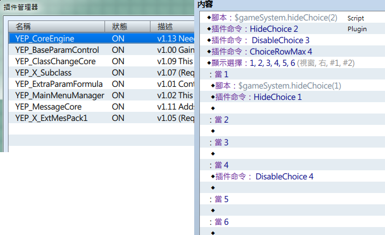Click the empty command line under 當 3
Image resolution: width=385 pixels, height=235 pixels.
pos(292,154)
